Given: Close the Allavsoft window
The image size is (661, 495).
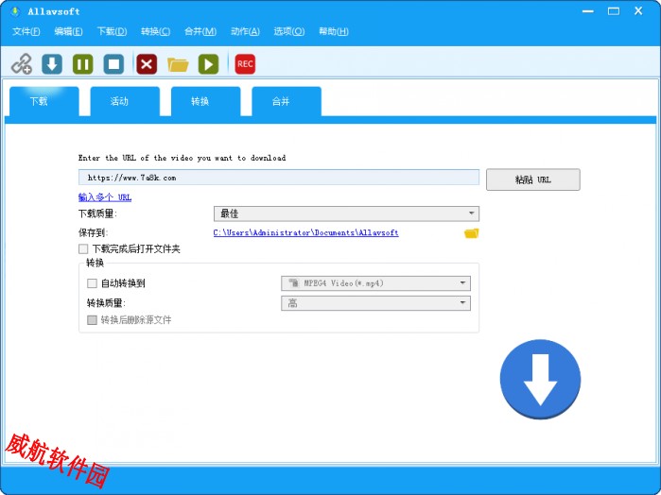Looking at the screenshot, I should pyautogui.click(x=638, y=11).
